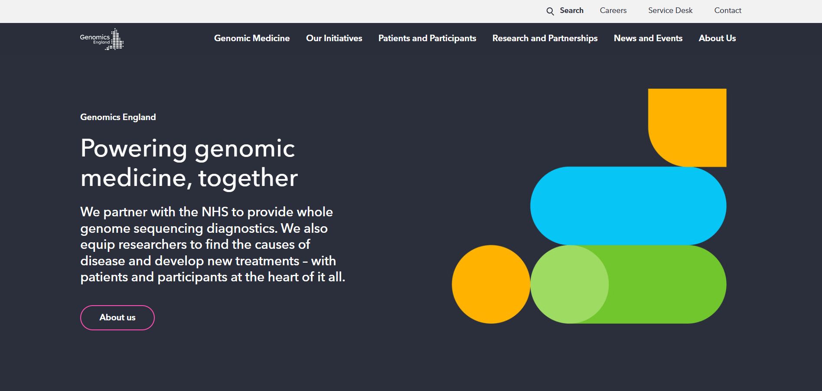The width and height of the screenshot is (822, 391).
Task: Open the Contact page
Action: (x=727, y=10)
